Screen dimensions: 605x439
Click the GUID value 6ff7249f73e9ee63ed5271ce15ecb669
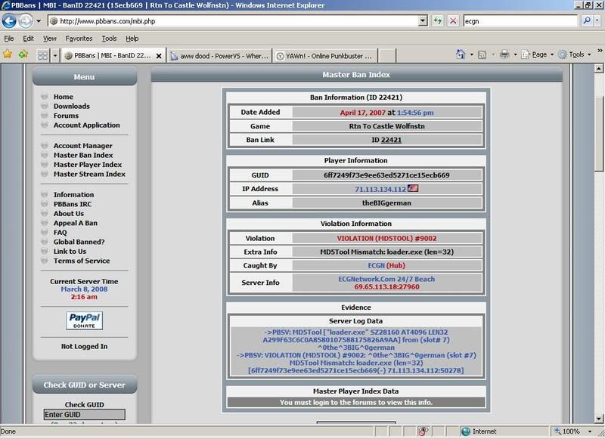pyautogui.click(x=386, y=175)
